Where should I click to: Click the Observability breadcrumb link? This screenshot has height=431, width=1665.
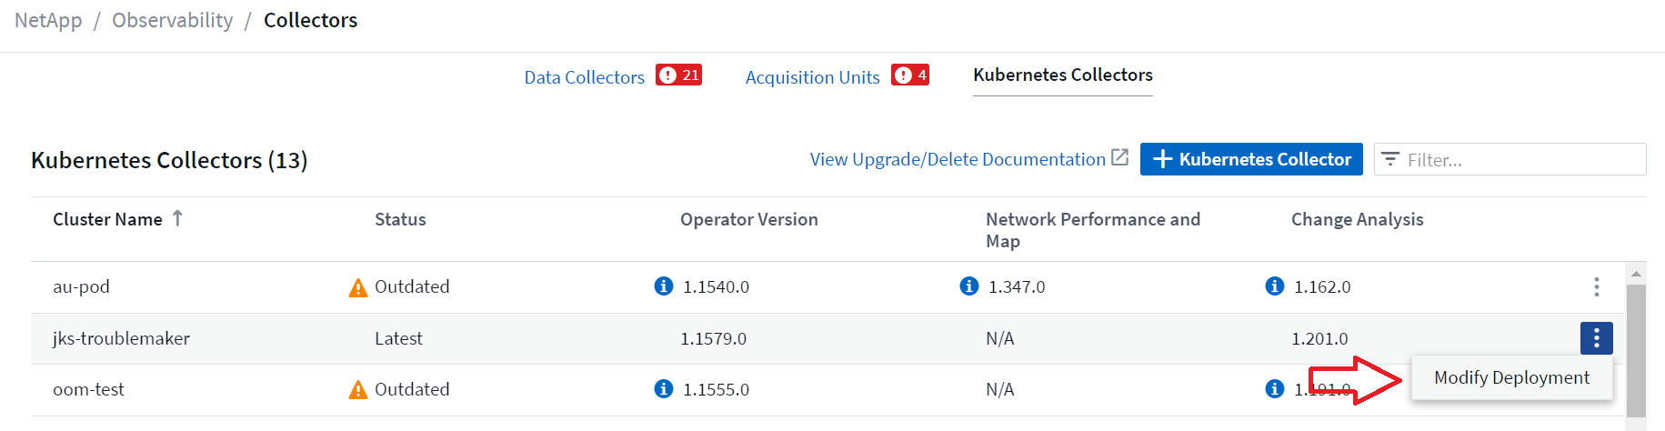(x=172, y=20)
